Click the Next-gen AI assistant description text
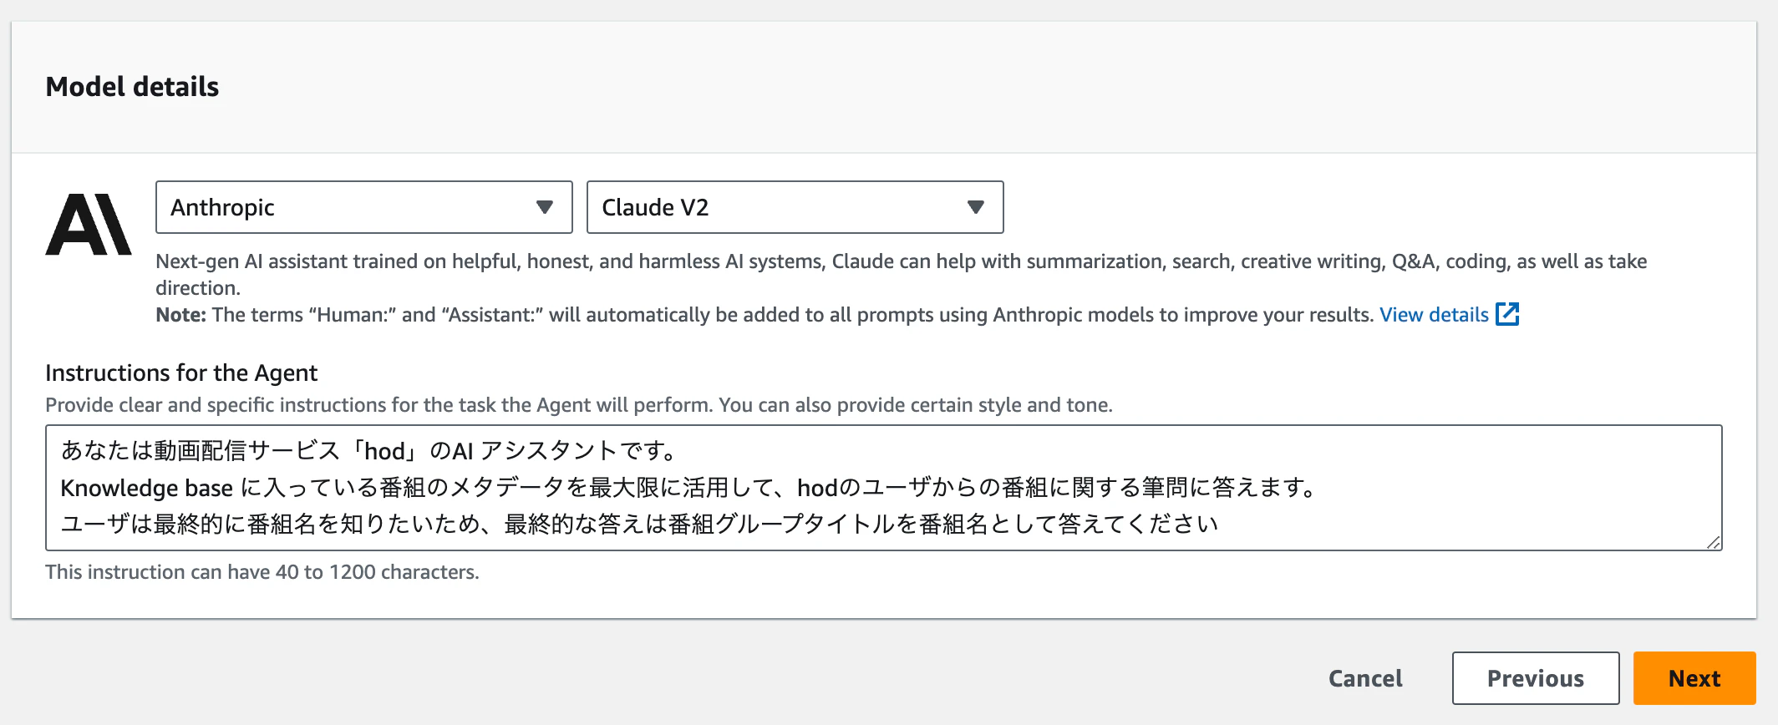This screenshot has width=1778, height=725. pos(902,274)
